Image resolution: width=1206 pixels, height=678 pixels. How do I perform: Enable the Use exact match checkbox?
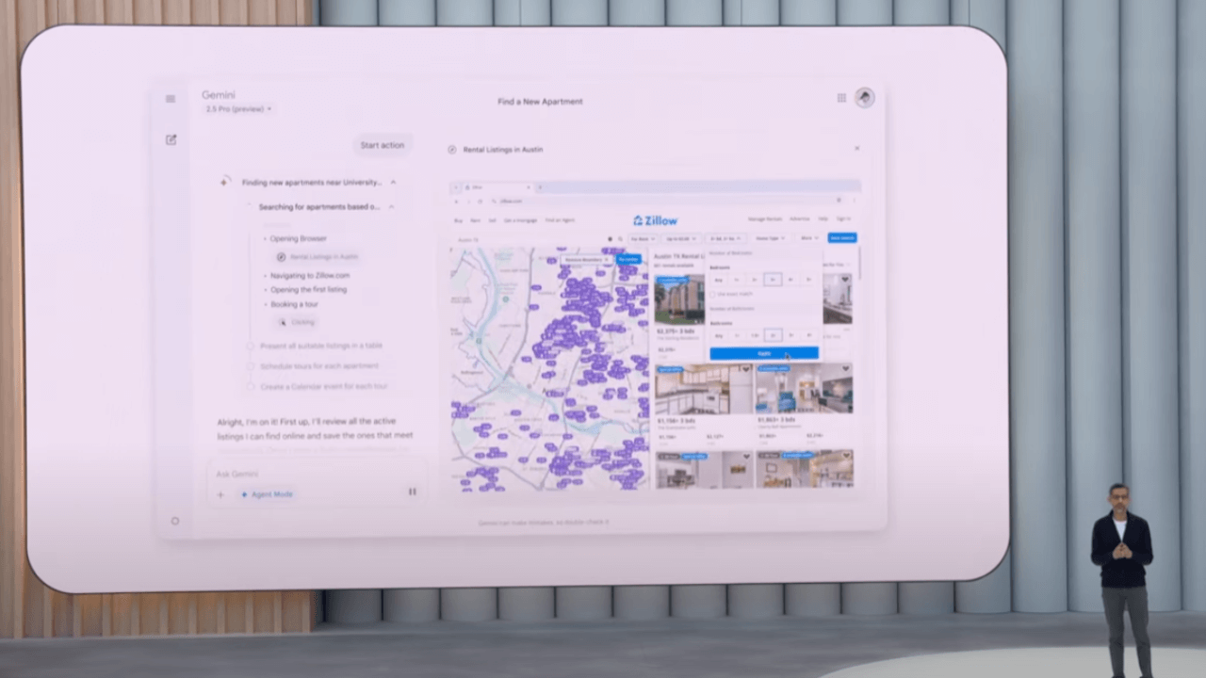[712, 294]
